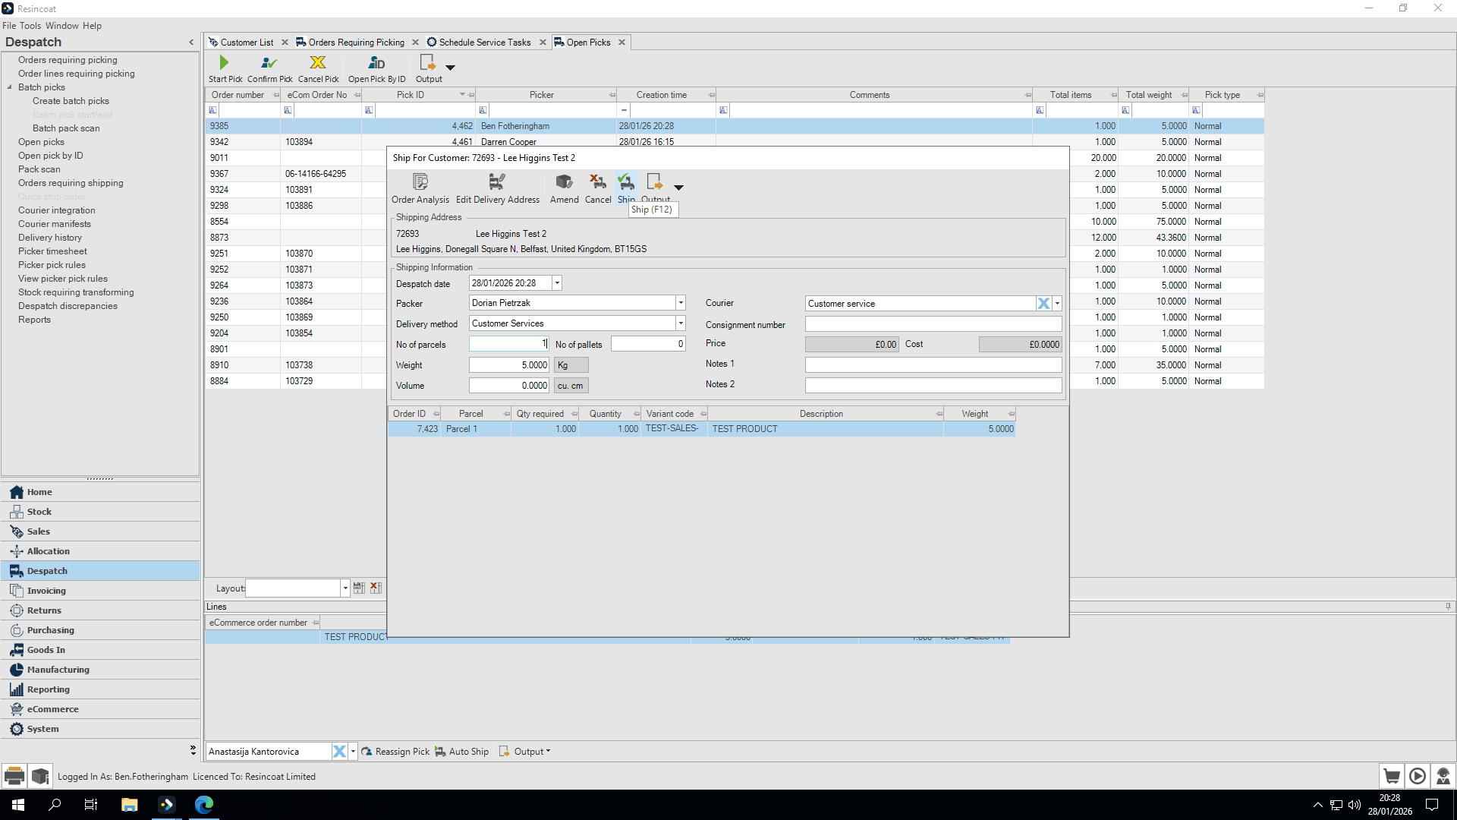Screen dimensions: 1457x820
Task: Click the Start Pick toolbar icon
Action: click(x=225, y=63)
